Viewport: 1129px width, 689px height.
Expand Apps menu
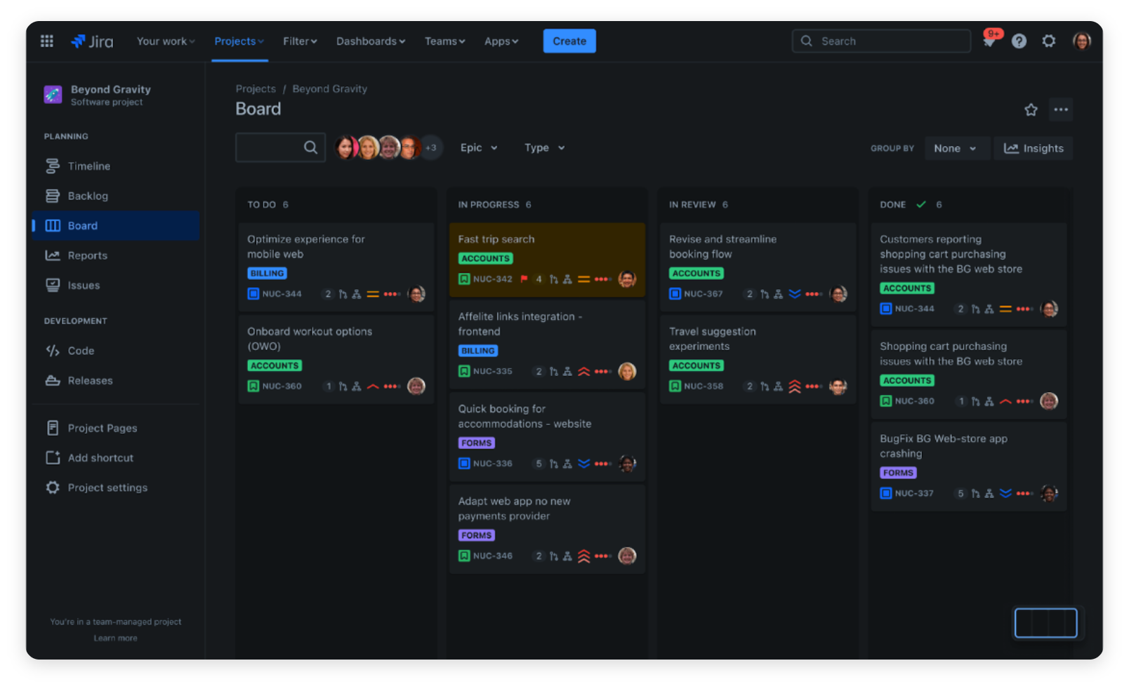501,41
